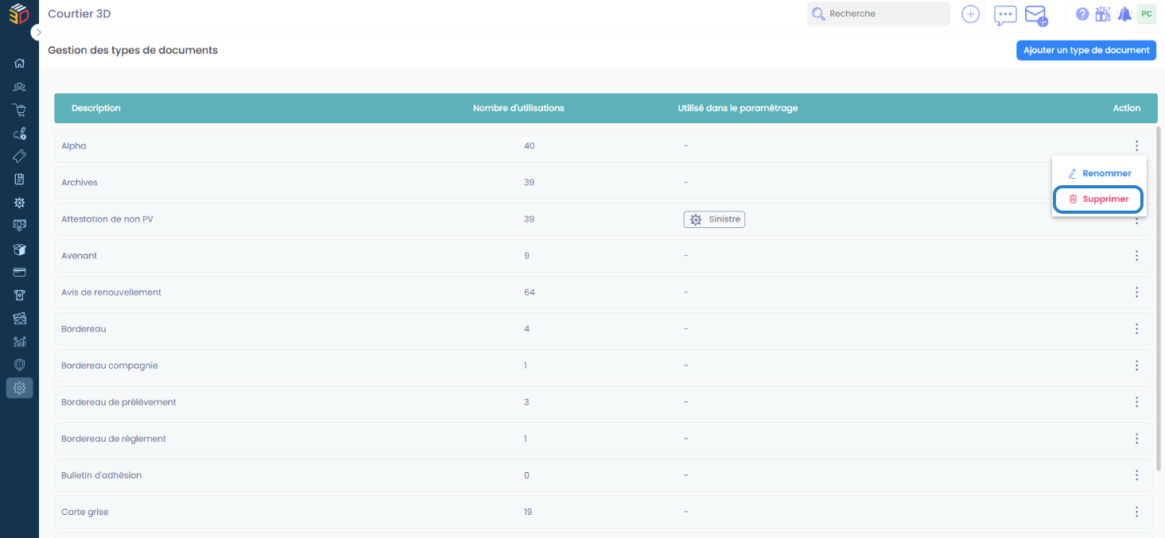Click usage count 19 for Carte grise
The width and height of the screenshot is (1165, 538).
(528, 511)
